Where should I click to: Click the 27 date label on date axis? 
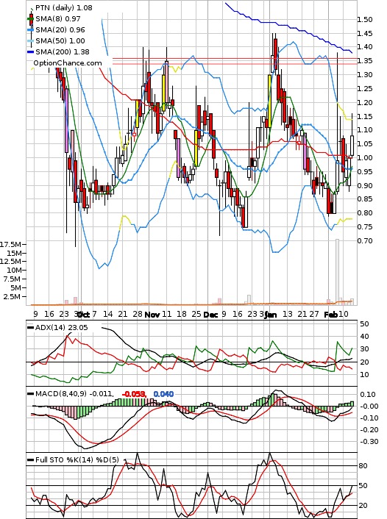point(314,314)
